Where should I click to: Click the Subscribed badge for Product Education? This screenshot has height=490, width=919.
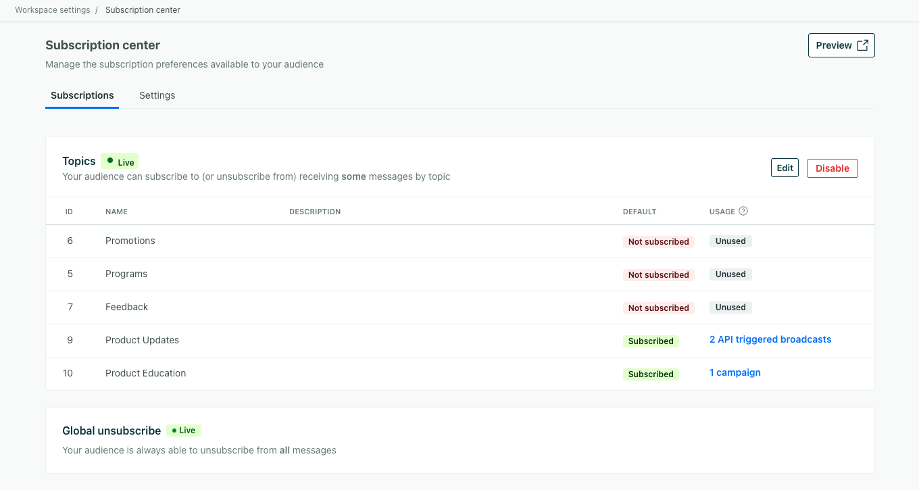click(x=651, y=374)
